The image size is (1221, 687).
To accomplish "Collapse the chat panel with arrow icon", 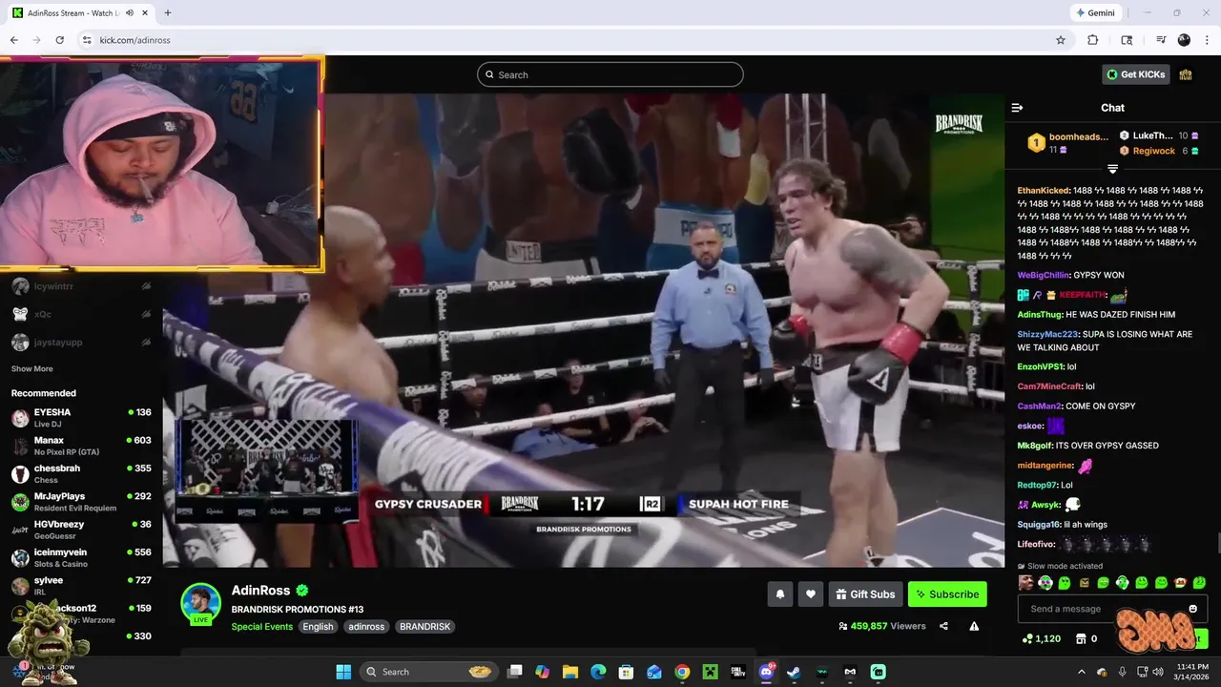I will 1017,108.
